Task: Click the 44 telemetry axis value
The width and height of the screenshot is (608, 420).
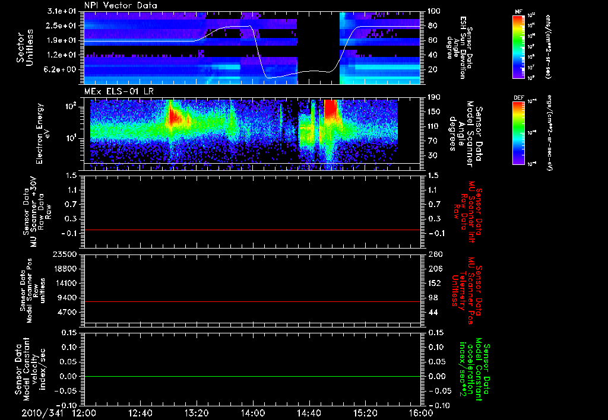Action: (x=433, y=313)
